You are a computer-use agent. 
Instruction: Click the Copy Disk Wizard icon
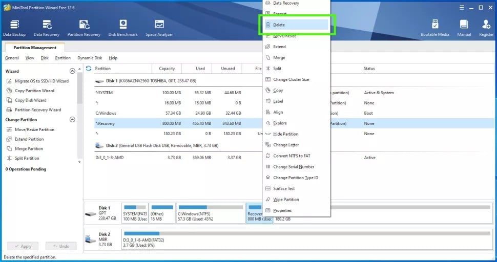(9, 100)
